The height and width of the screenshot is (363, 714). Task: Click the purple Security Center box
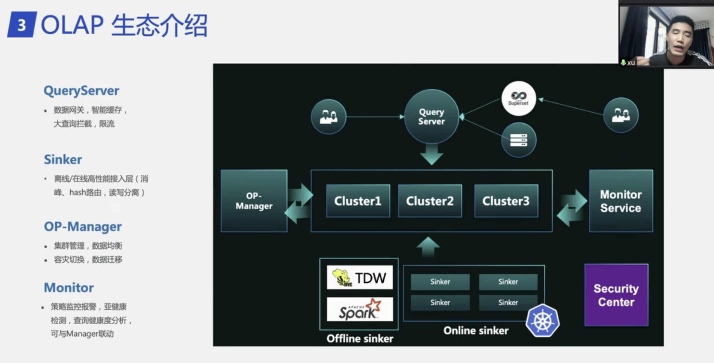[x=616, y=295]
